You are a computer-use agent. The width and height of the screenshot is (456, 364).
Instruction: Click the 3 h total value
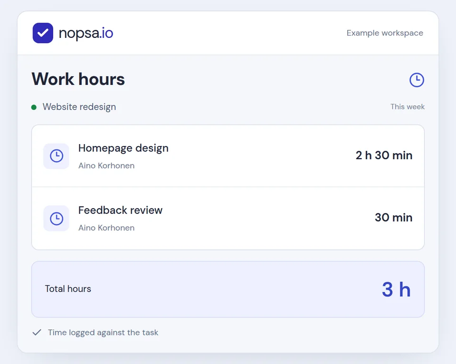pyautogui.click(x=396, y=290)
